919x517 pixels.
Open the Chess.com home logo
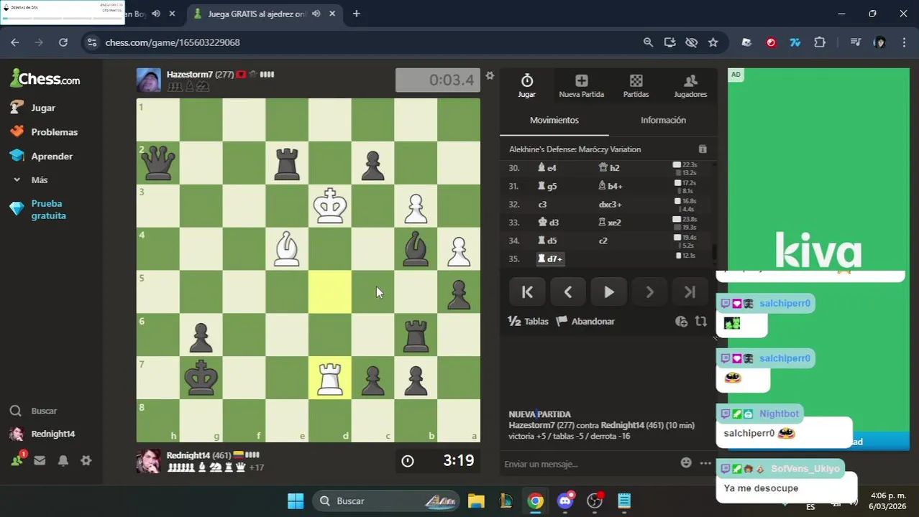45,78
